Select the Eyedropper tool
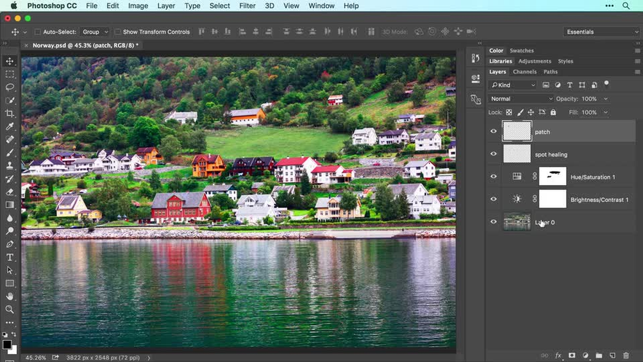Viewport: 643px width, 362px height. coord(10,126)
